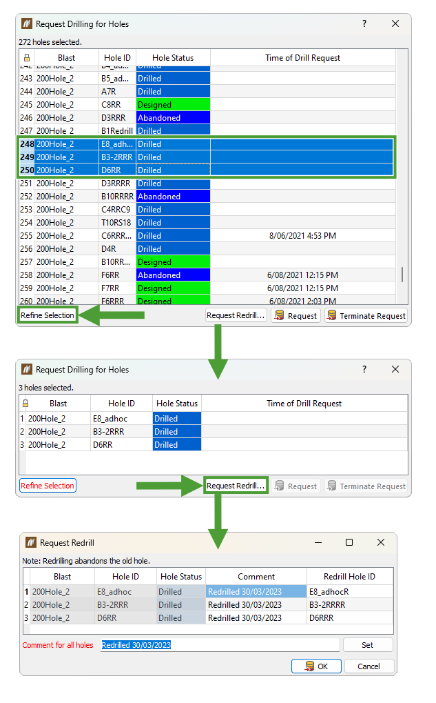Select row 248 with hole E8_adh...
Screen dimensions: 436x703
[207, 144]
